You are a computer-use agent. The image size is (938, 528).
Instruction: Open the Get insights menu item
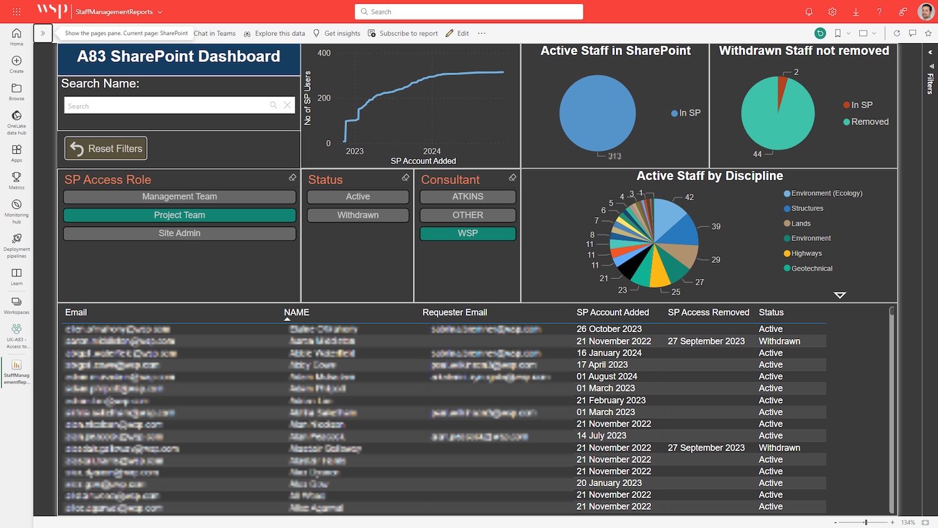point(336,33)
